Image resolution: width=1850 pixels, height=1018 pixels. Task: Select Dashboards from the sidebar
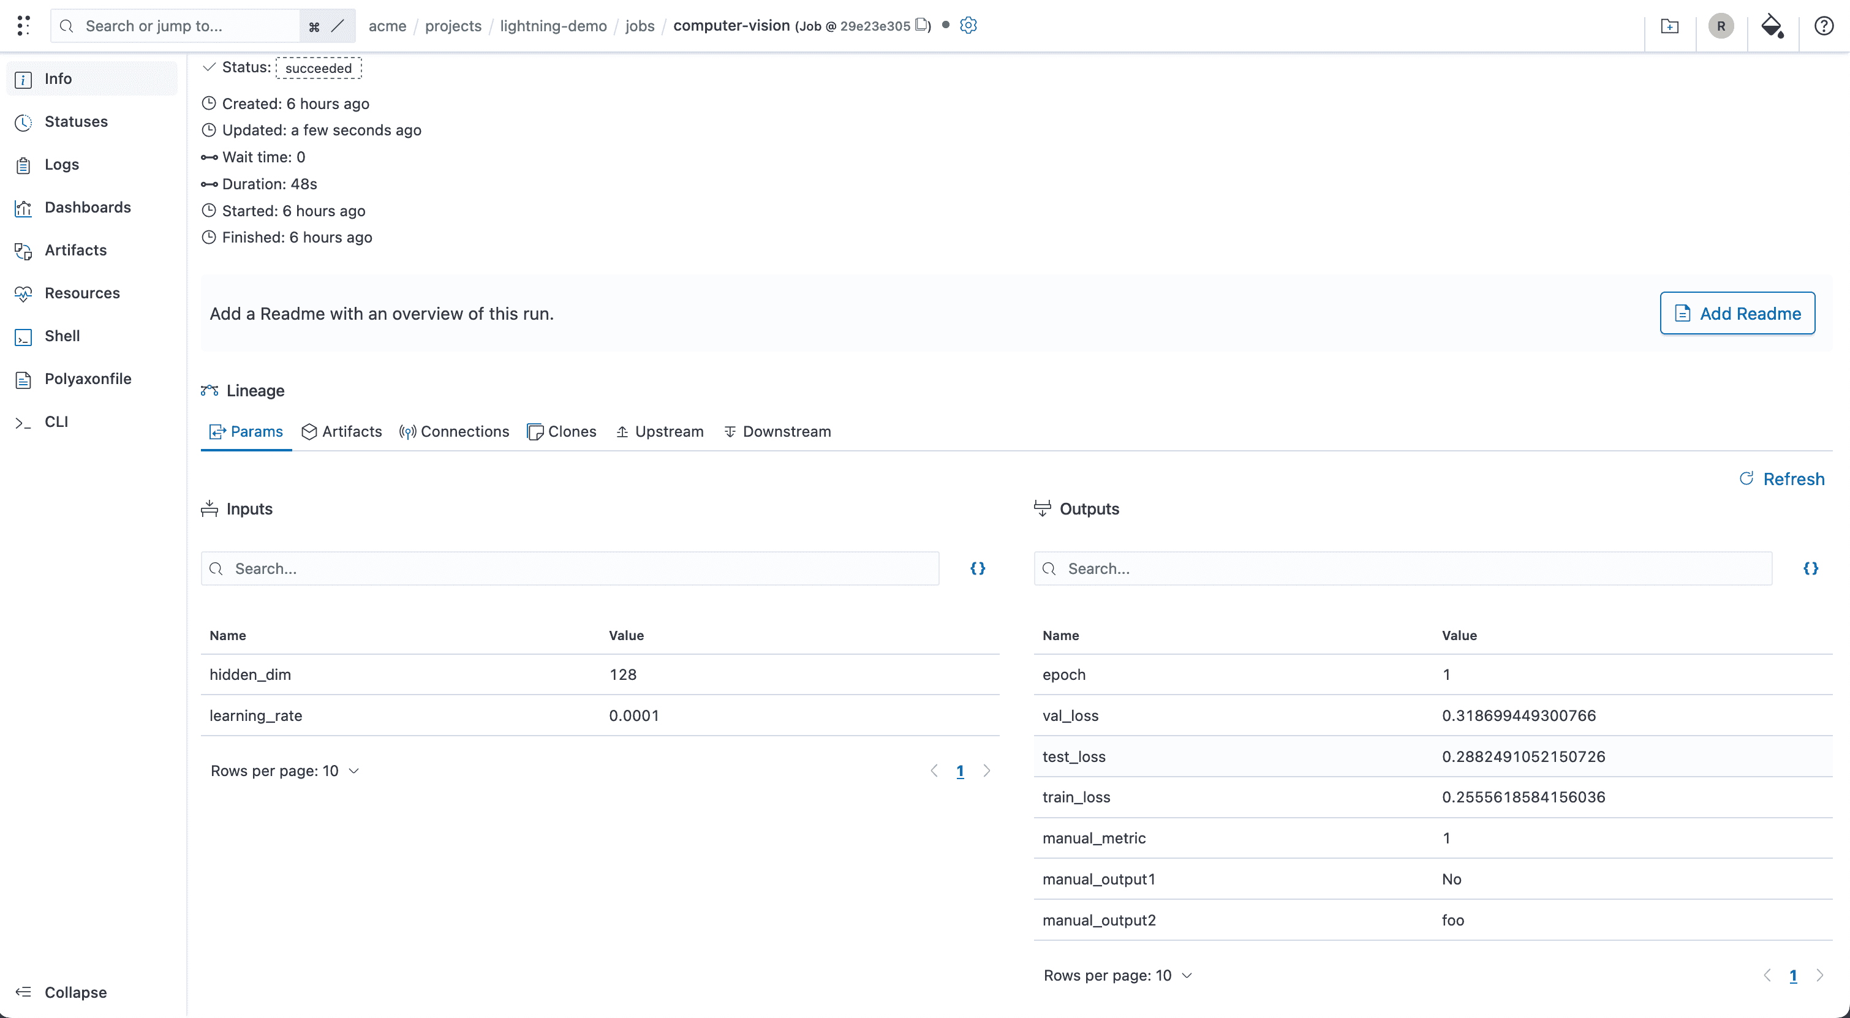click(x=88, y=207)
